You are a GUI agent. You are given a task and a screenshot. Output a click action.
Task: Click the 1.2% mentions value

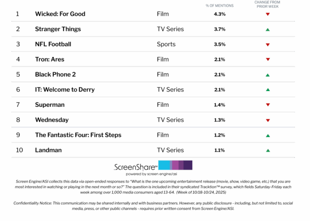[219, 135]
